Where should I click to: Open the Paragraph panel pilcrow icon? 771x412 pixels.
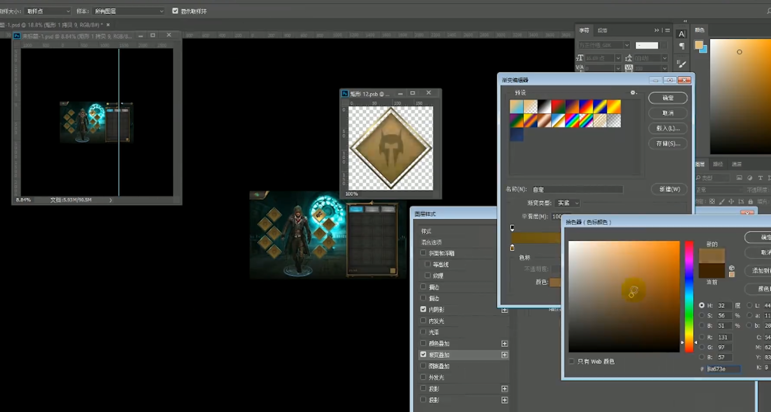click(682, 46)
